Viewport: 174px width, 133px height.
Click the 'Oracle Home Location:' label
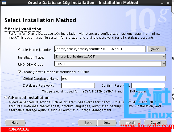(x=35, y=50)
